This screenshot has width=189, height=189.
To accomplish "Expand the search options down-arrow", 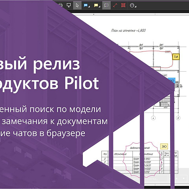I will coord(184,179).
